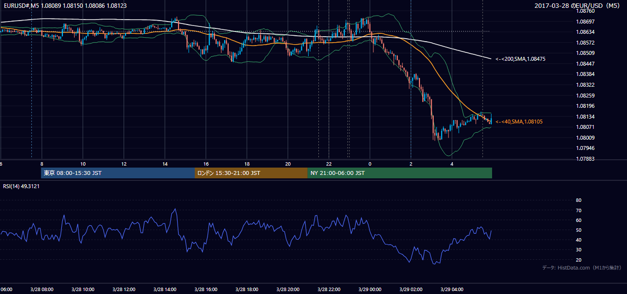
Task: Click price axis value 1.08572
Action: [x=585, y=43]
